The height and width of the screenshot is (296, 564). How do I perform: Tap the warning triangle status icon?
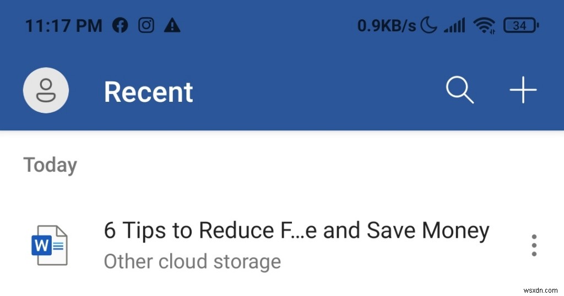(172, 25)
